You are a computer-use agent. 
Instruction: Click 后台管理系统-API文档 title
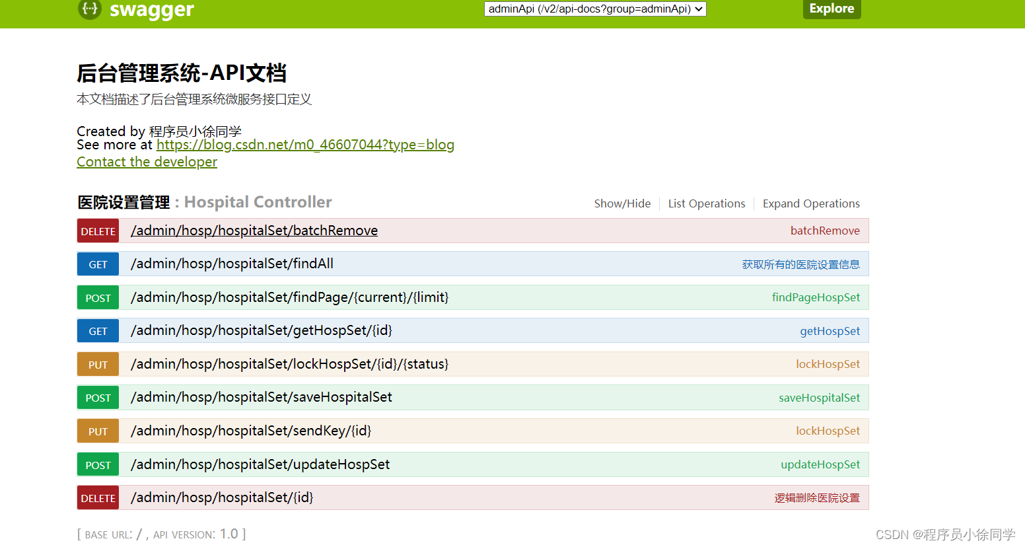pyautogui.click(x=182, y=73)
